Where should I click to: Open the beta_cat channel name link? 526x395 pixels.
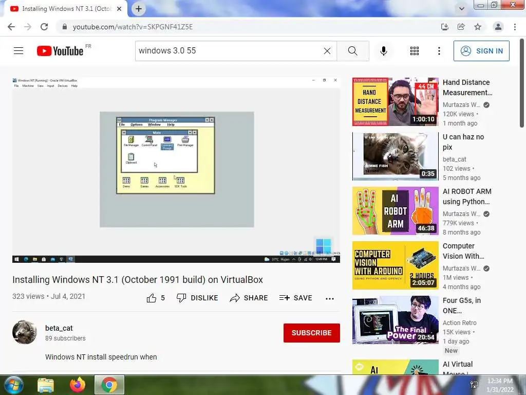coord(59,328)
